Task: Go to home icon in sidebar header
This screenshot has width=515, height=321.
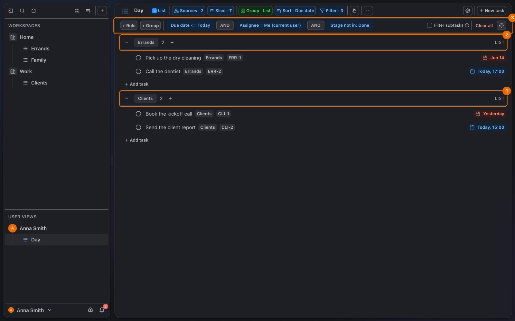Action: pos(33,11)
